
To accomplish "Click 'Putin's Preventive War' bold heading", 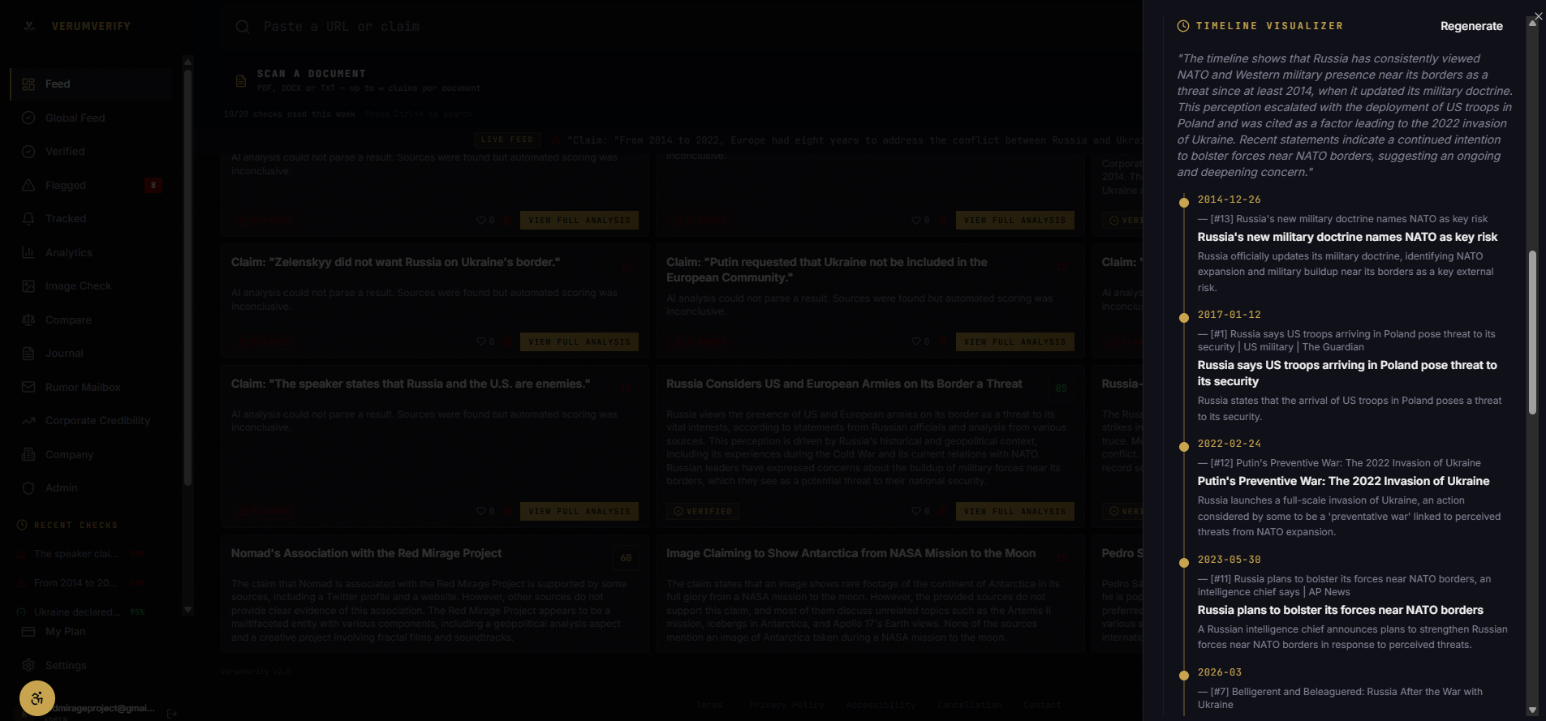I will [x=1343, y=482].
